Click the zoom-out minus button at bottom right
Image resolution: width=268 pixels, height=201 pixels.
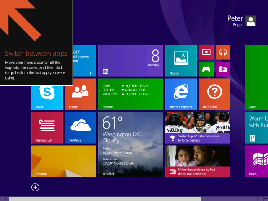click(266, 199)
